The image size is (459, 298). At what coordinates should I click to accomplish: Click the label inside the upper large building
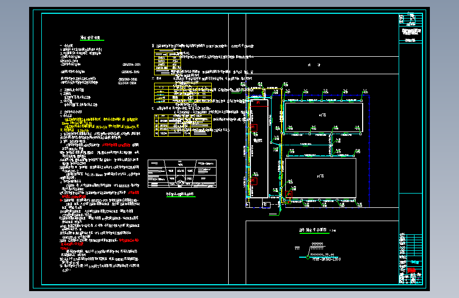[322, 115]
